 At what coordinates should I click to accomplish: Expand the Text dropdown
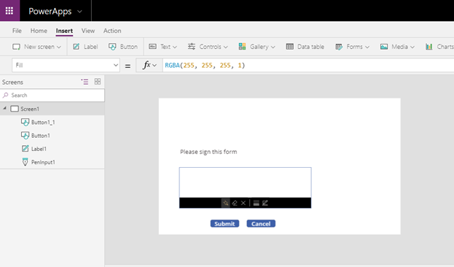coord(175,47)
